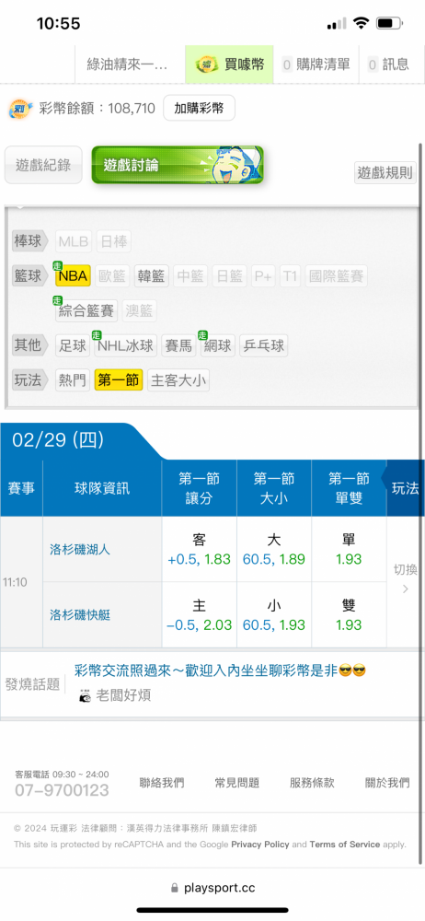Viewport: 425px width, 921px height.
Task: Open 遊戲討論 cartoon mascot banner
Action: [178, 165]
